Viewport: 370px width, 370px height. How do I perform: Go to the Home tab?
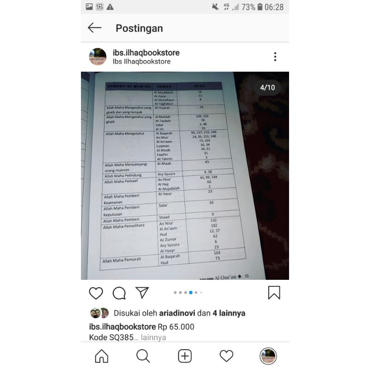[x=102, y=356]
